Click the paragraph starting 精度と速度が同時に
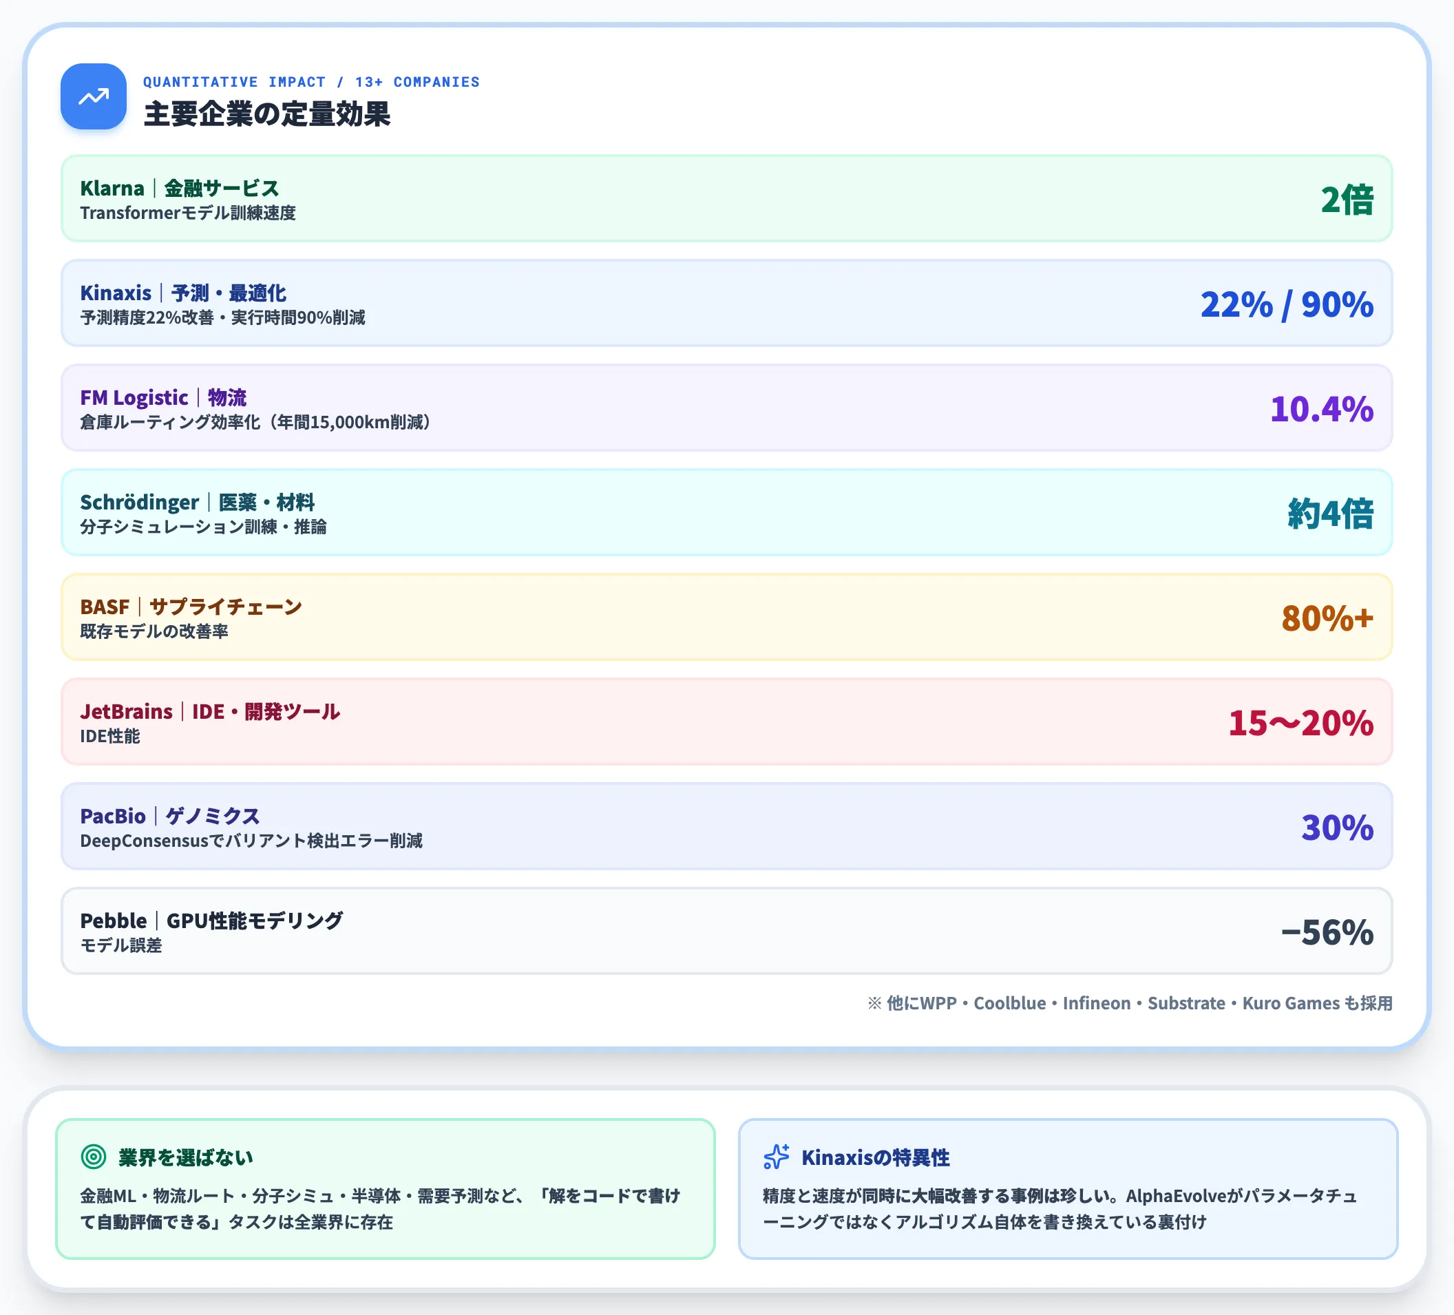1454x1315 pixels. click(x=1060, y=1208)
